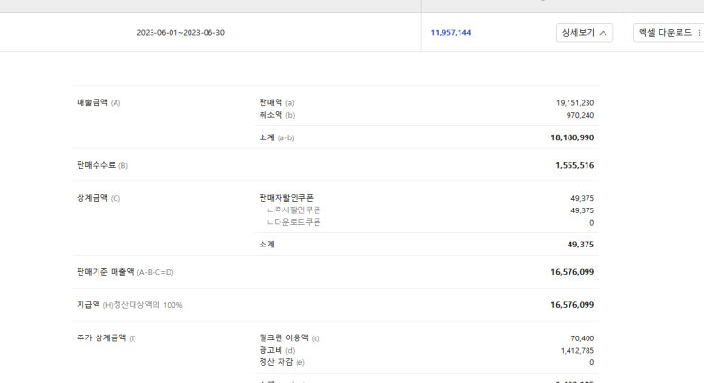The image size is (704, 383).
Task: Click the icon at the 엑셀 다운로드 button edge
Action: 699,32
